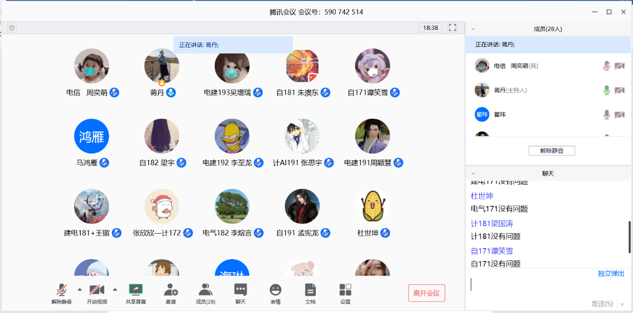Collapse the Chat (聊天) panel chevron
Viewport: 633px width, 313px height.
click(x=473, y=174)
